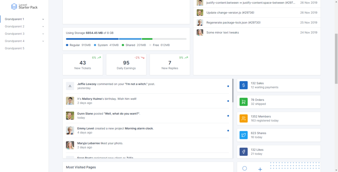Toggle unread dot on Jeffie Lewzey notification
The height and width of the screenshot is (172, 338).
[228, 86]
